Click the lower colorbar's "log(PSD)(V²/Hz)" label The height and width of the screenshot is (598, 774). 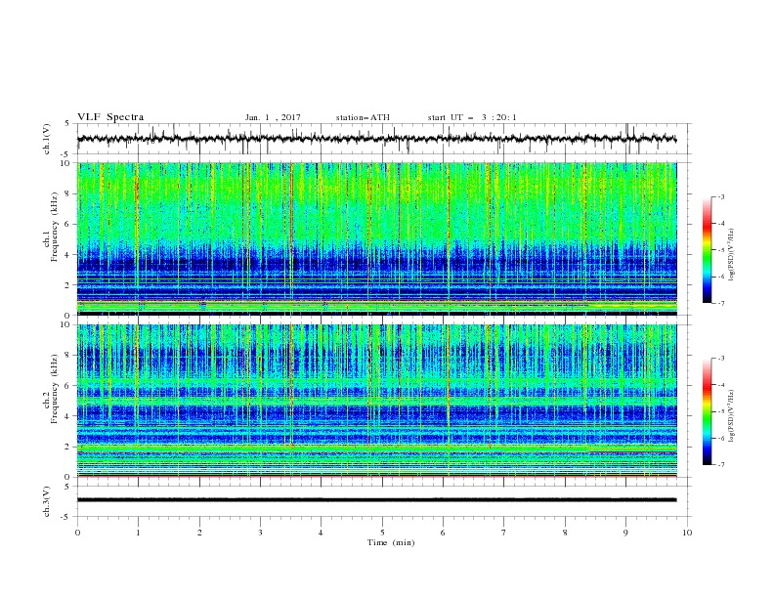pyautogui.click(x=731, y=416)
